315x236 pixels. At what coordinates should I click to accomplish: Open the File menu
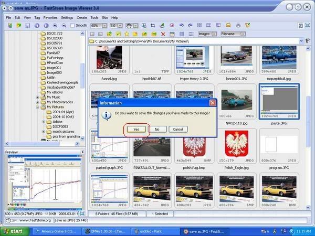coord(8,18)
